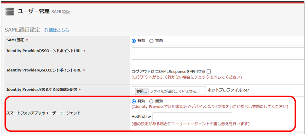This screenshot has width=306, height=136.
Task: Click the 値の設定がある場合 red note
Action: [x=191, y=124]
